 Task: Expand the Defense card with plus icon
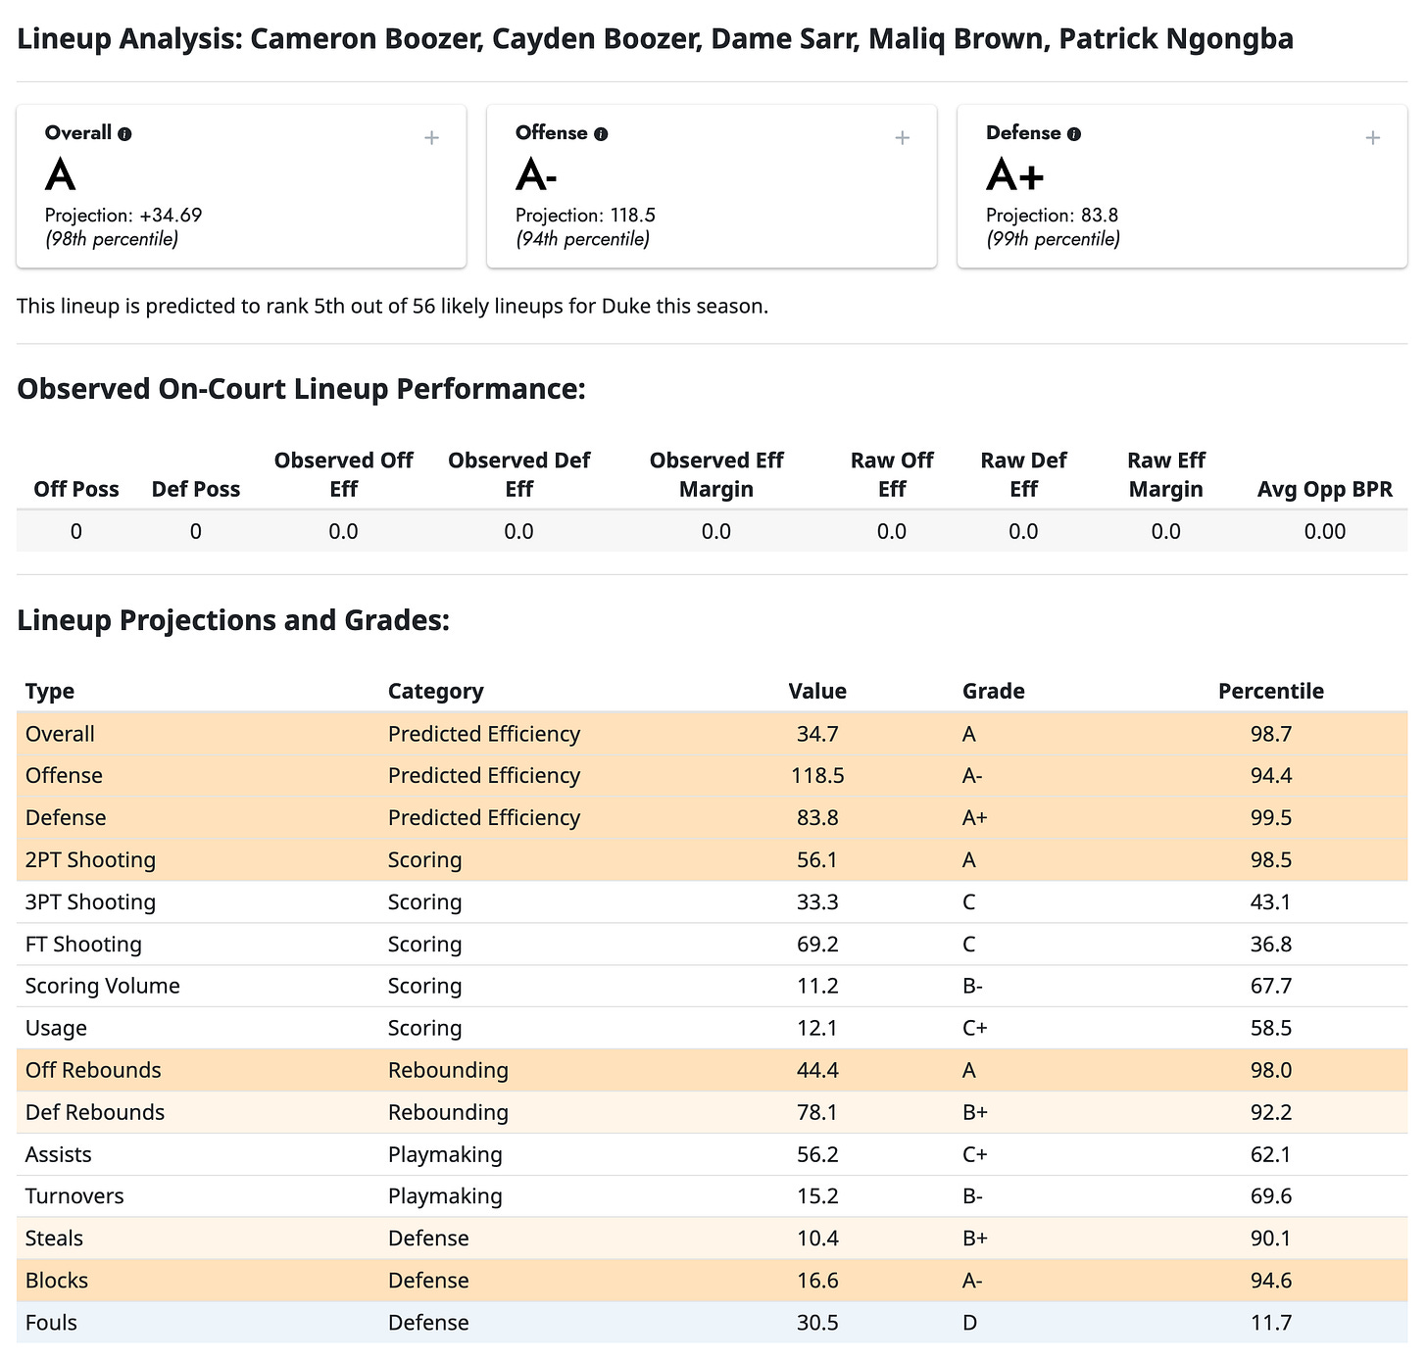(1373, 138)
